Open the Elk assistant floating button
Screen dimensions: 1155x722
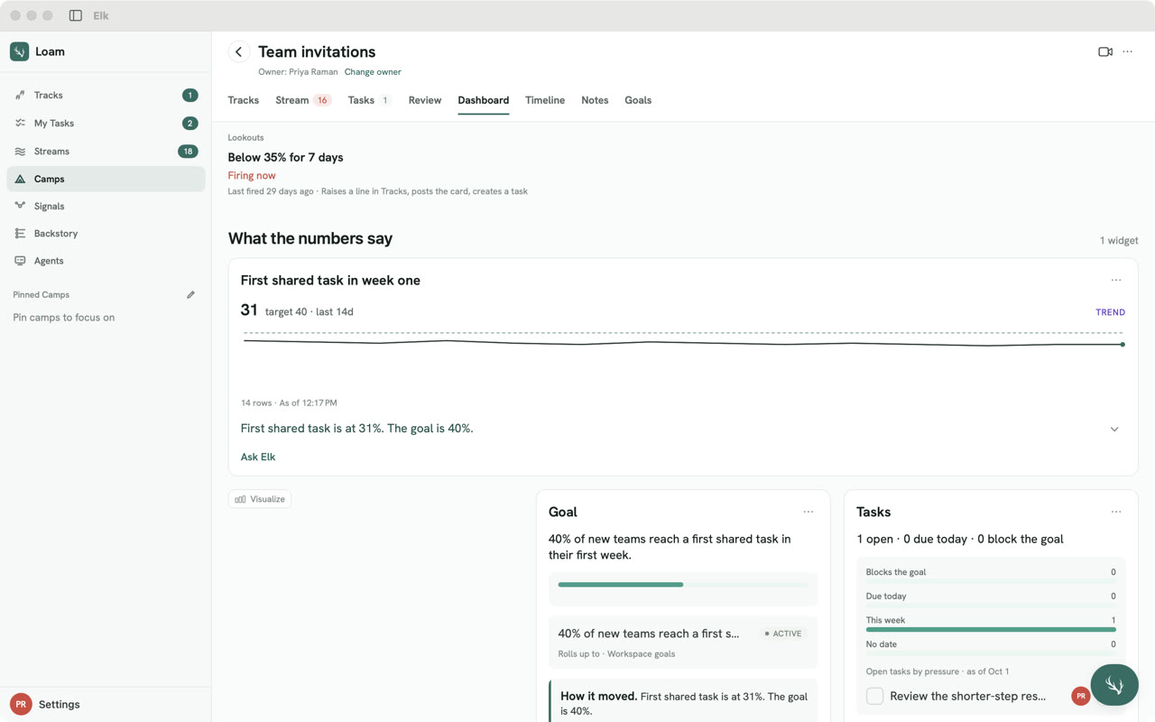point(1114,685)
